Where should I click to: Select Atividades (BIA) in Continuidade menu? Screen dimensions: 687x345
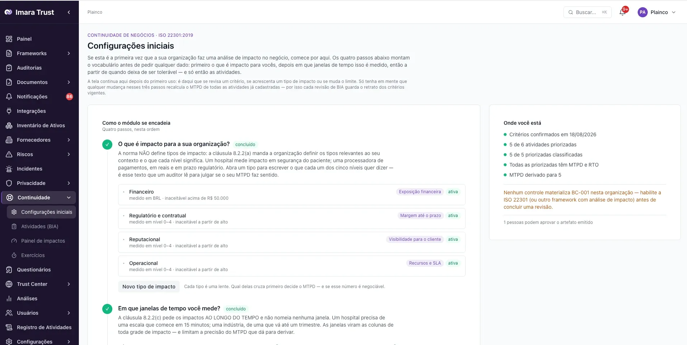tap(41, 226)
